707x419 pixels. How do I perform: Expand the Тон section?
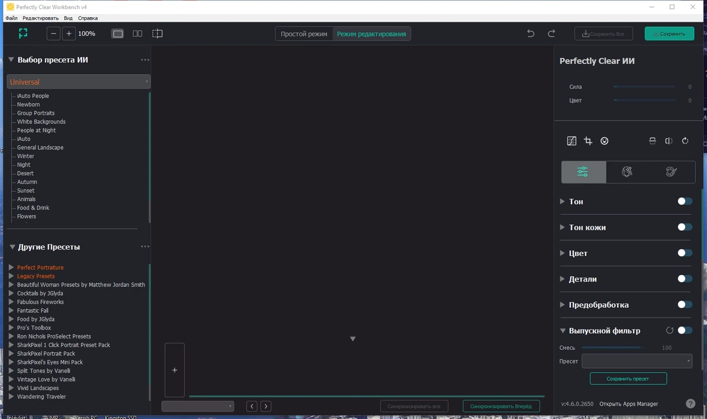pyautogui.click(x=563, y=201)
